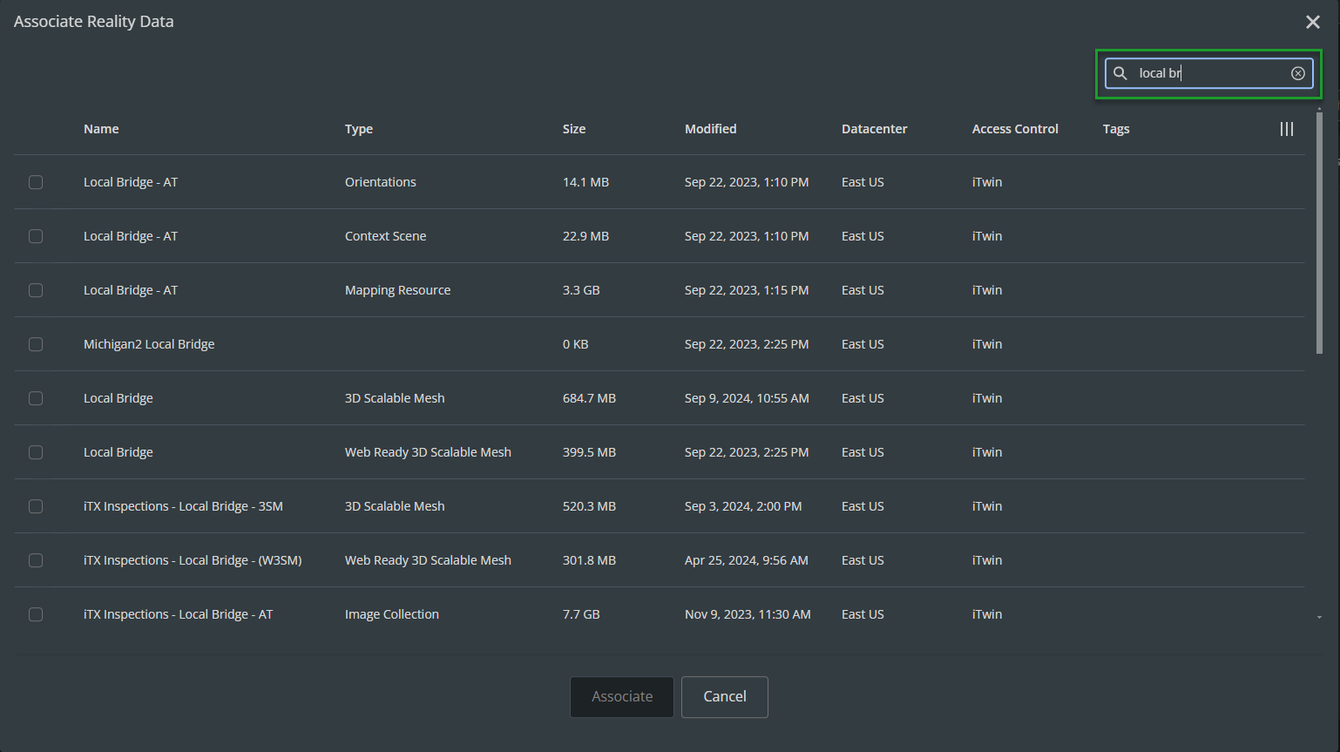Tick the Local Bridge - AT Mapping Resource checkbox
Screen dimensions: 1340x752
pos(36,290)
